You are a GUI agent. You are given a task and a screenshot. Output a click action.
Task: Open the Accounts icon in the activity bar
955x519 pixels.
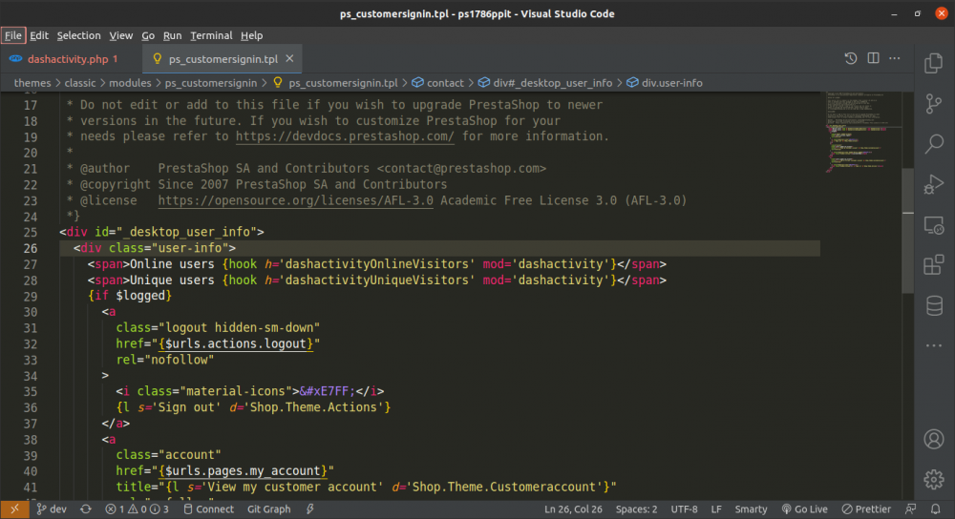pos(934,439)
